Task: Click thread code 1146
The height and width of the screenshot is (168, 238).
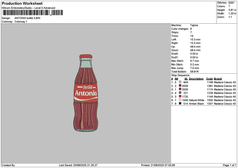Action: [x=210, y=97]
